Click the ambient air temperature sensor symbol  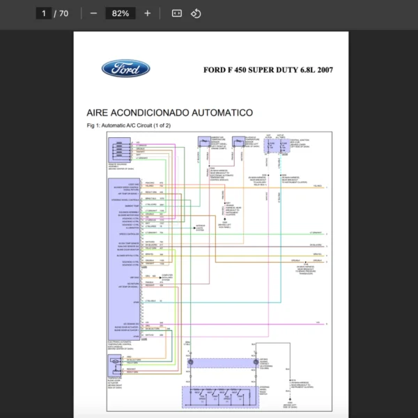[x=203, y=141]
